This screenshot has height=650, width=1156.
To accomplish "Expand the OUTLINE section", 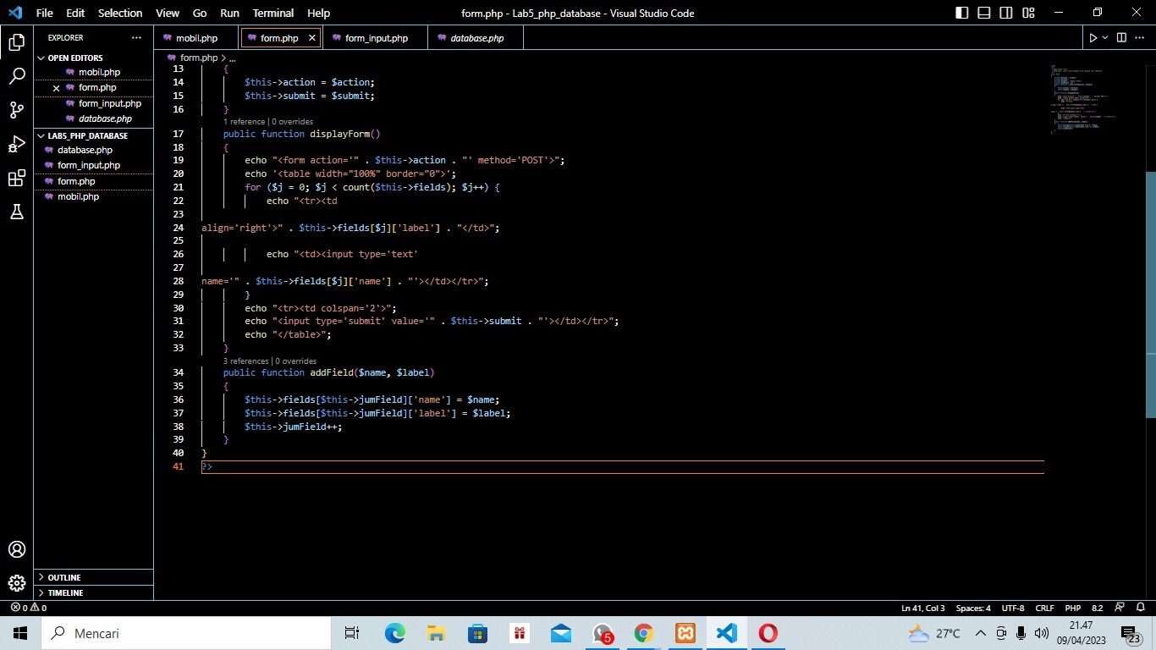I will 63,577.
